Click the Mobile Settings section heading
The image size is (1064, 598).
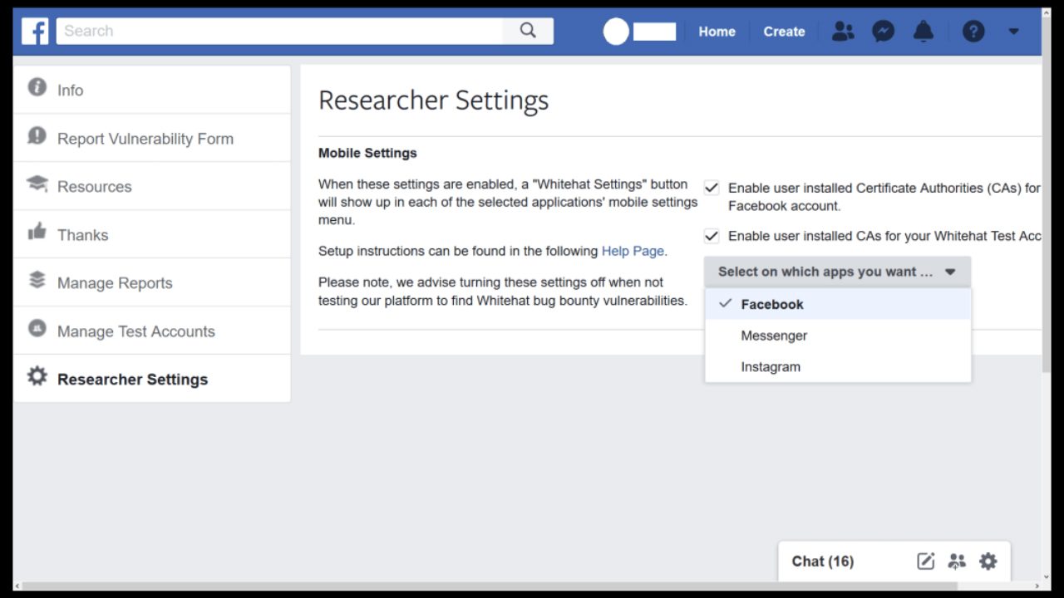(x=367, y=153)
